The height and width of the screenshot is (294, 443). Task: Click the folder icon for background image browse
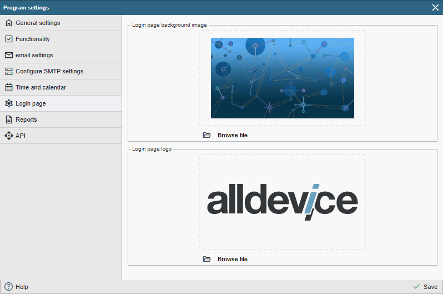point(207,135)
